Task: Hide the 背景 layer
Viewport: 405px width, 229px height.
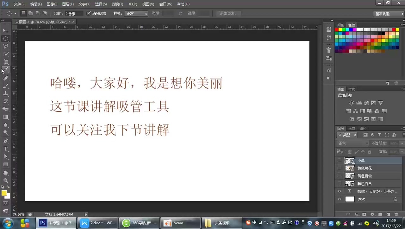Action: 340,199
